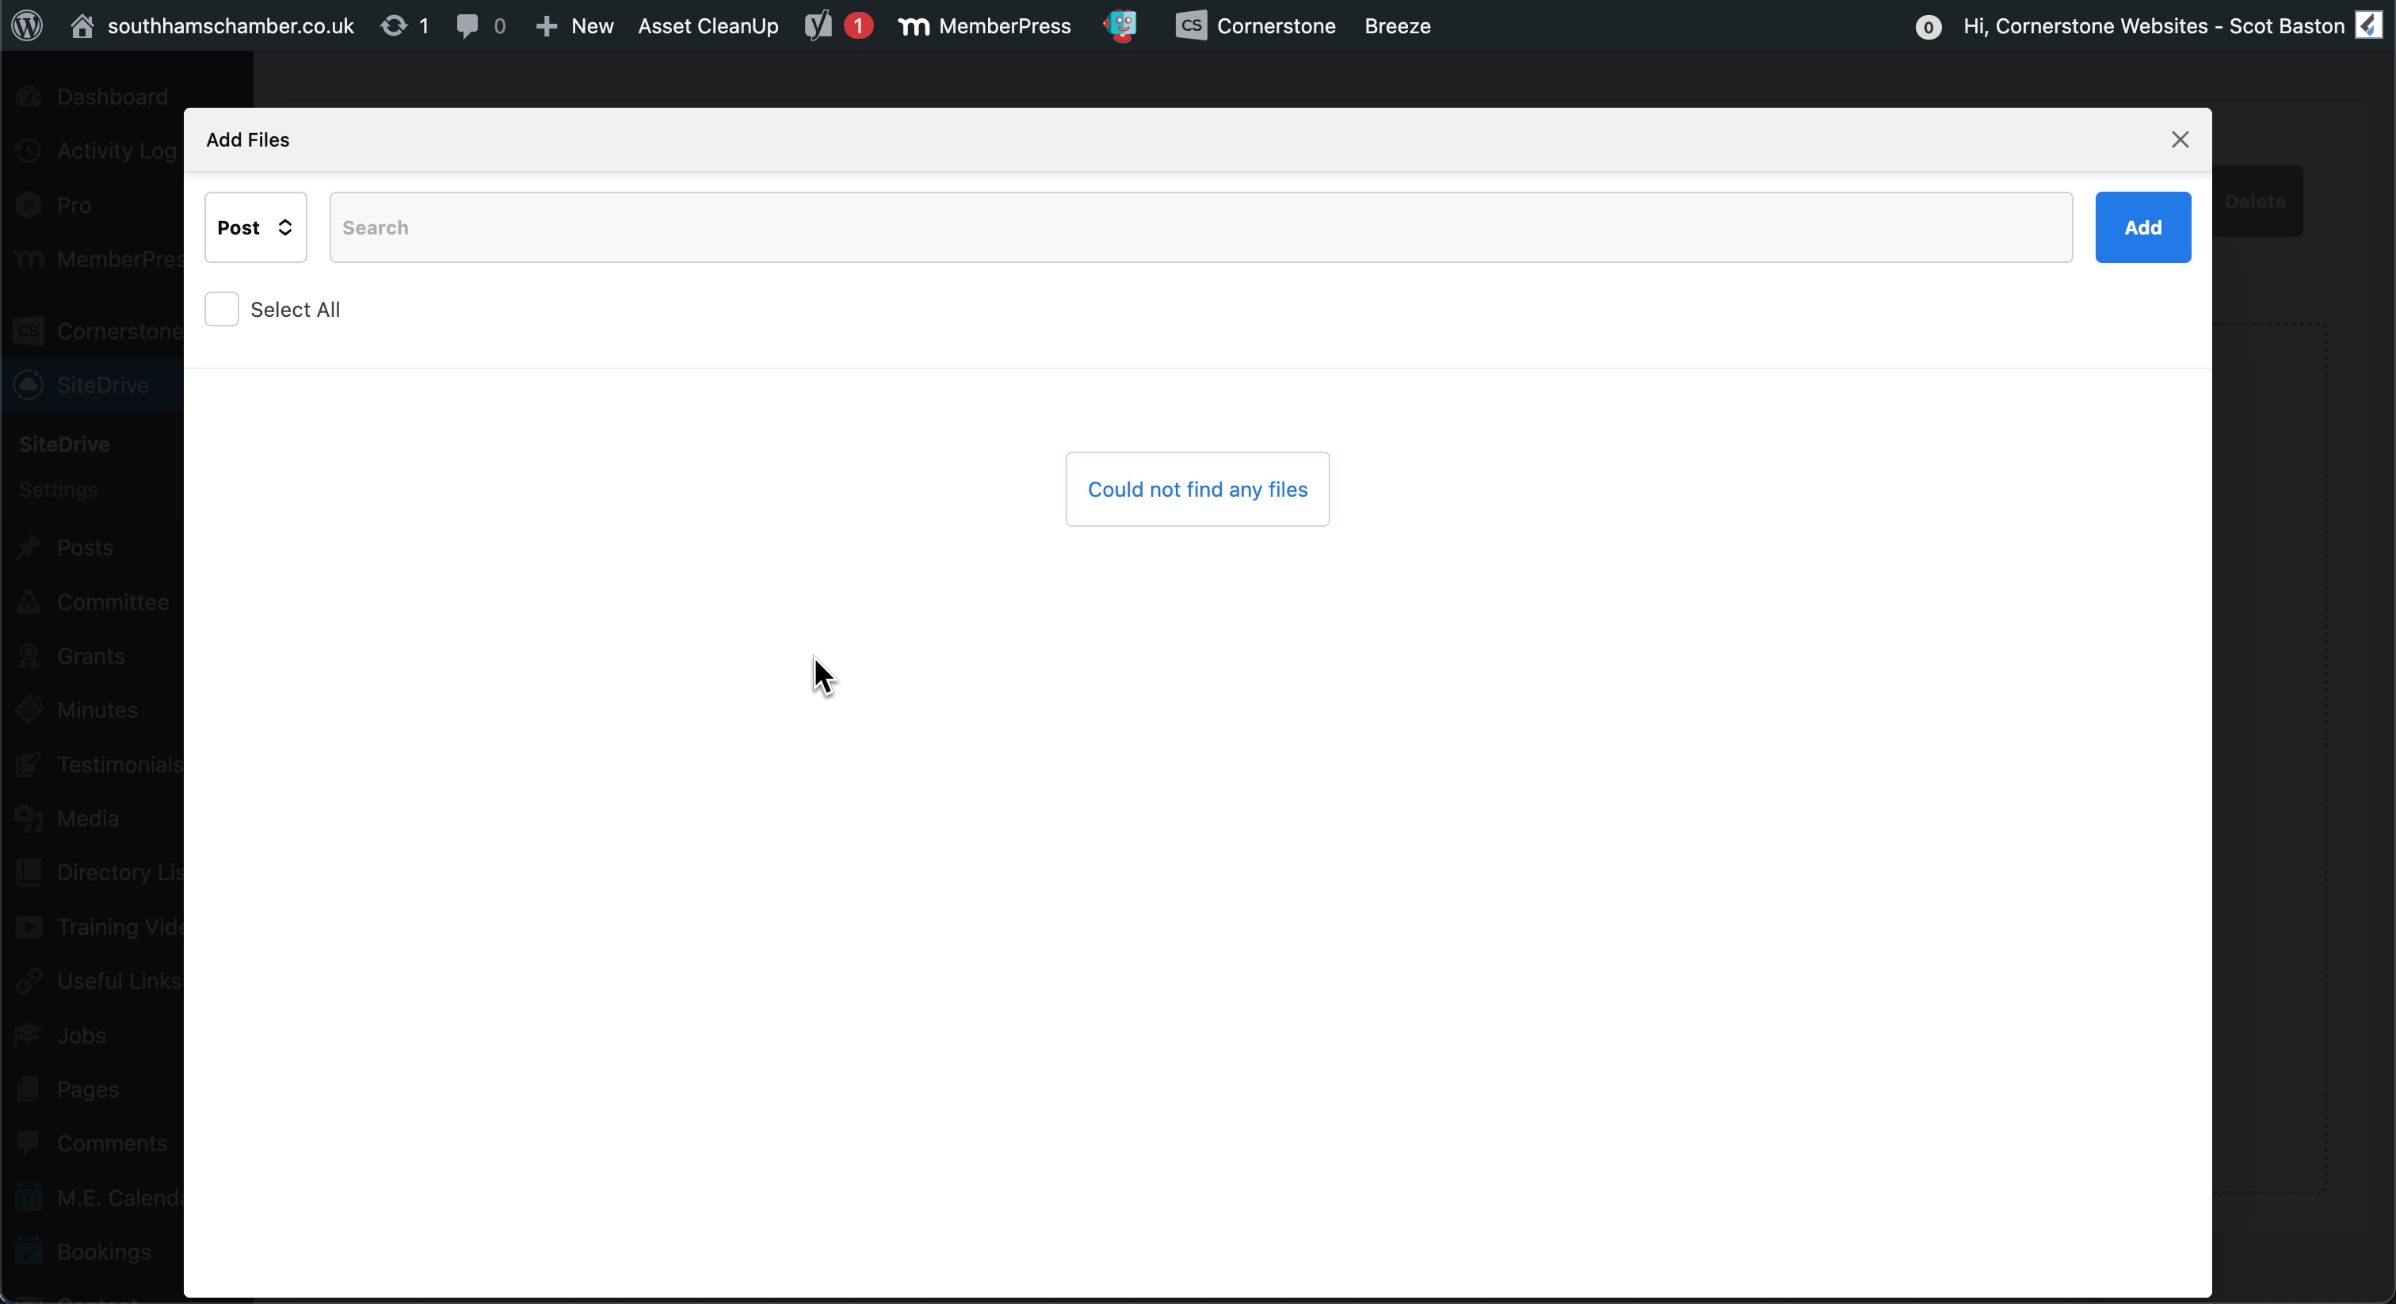This screenshot has height=1304, width=2396.
Task: Click the Could not find any files message
Action: [x=1197, y=490]
